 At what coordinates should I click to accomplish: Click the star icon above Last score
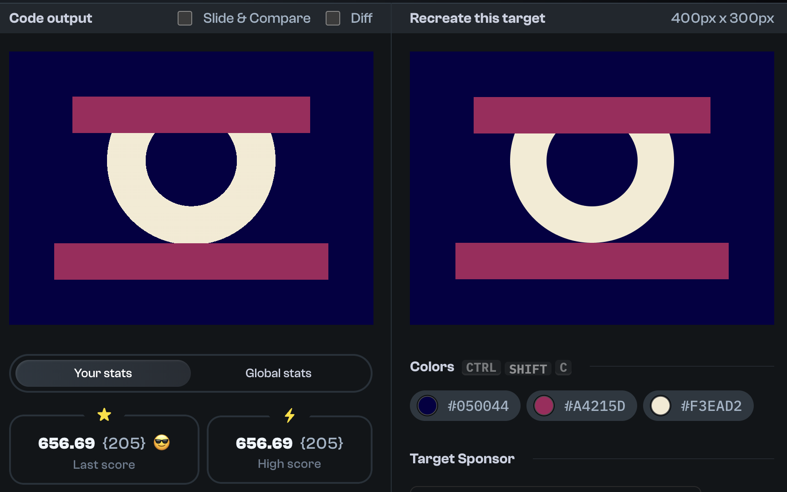point(104,415)
